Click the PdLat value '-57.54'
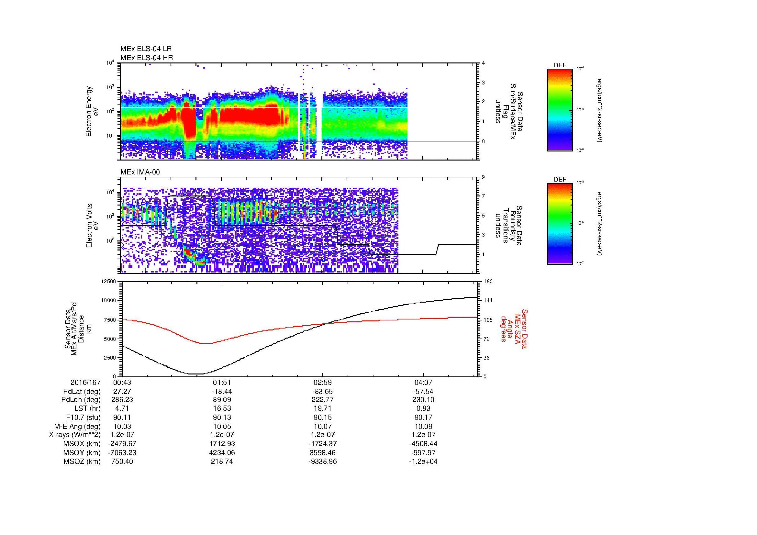The width and height of the screenshot is (757, 535). [423, 392]
